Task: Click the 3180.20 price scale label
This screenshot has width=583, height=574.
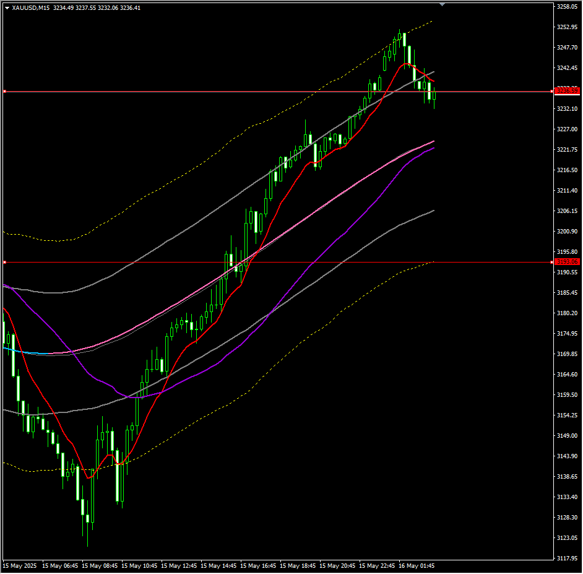Action: point(567,313)
